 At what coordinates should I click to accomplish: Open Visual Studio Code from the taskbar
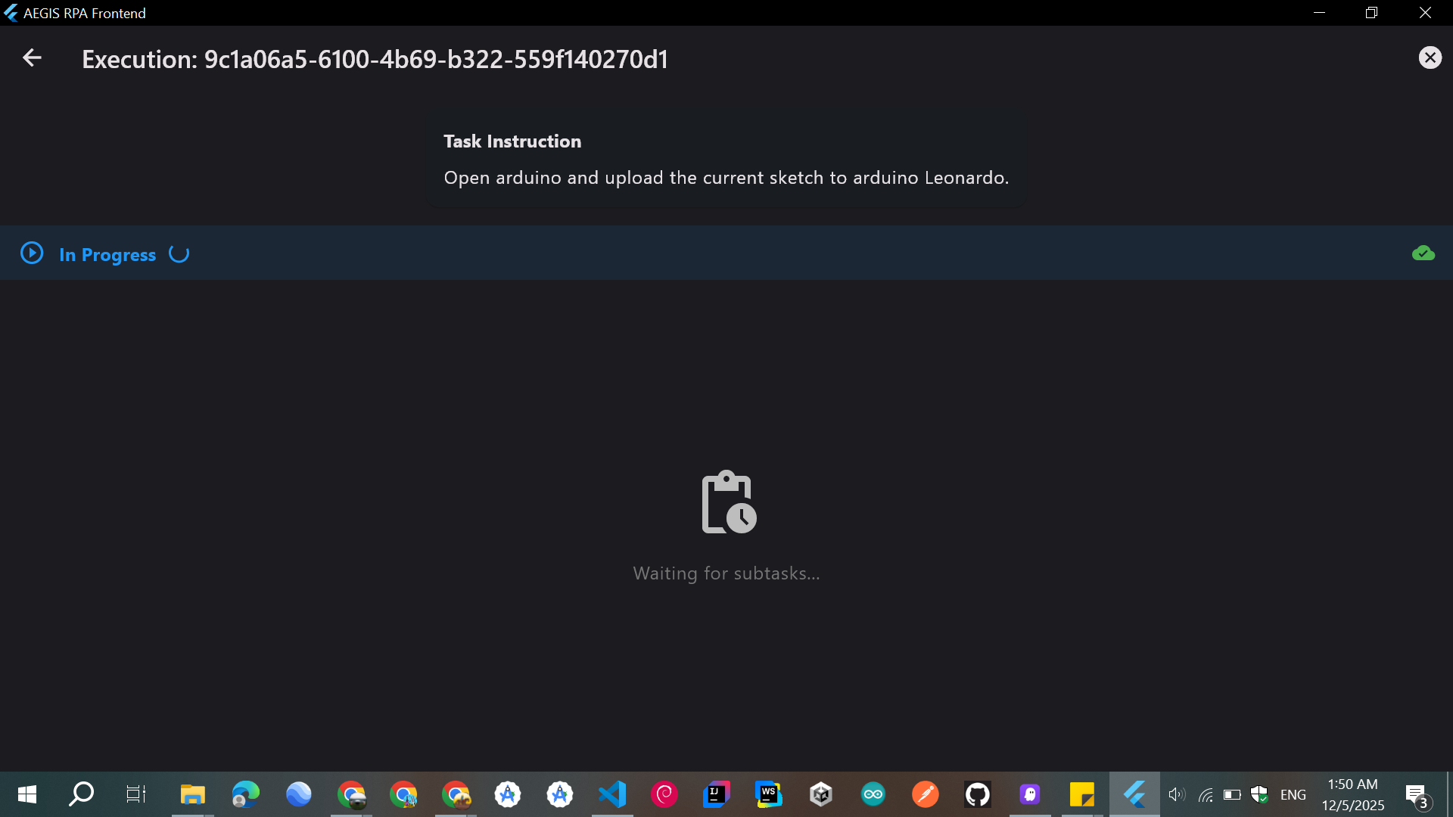(611, 794)
